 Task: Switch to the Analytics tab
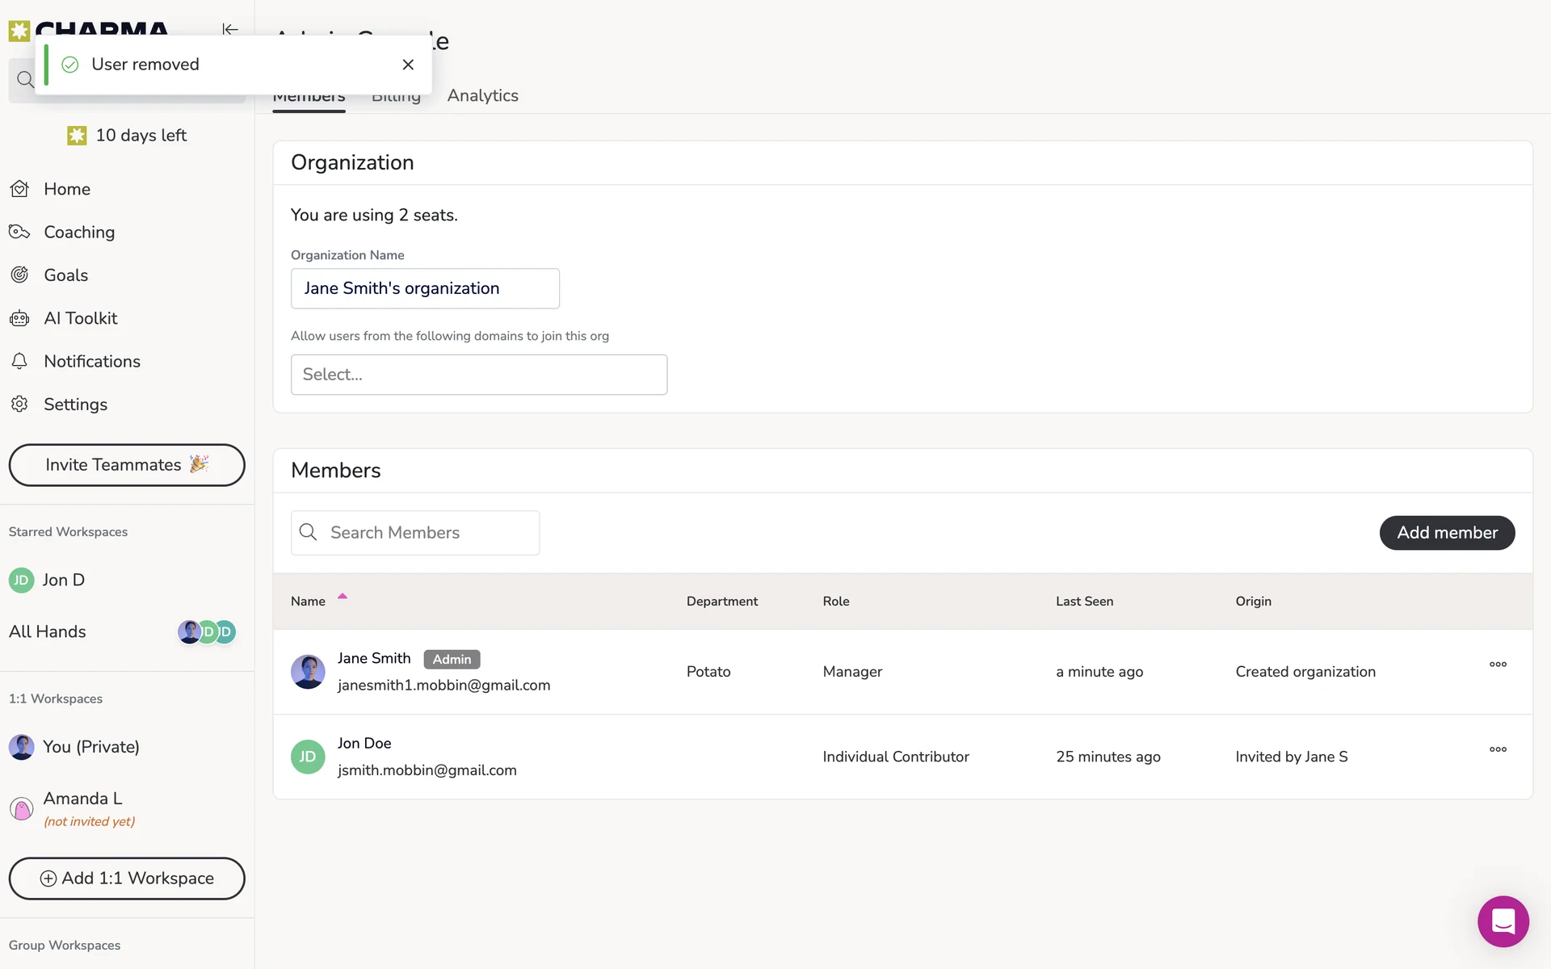pos(482,96)
